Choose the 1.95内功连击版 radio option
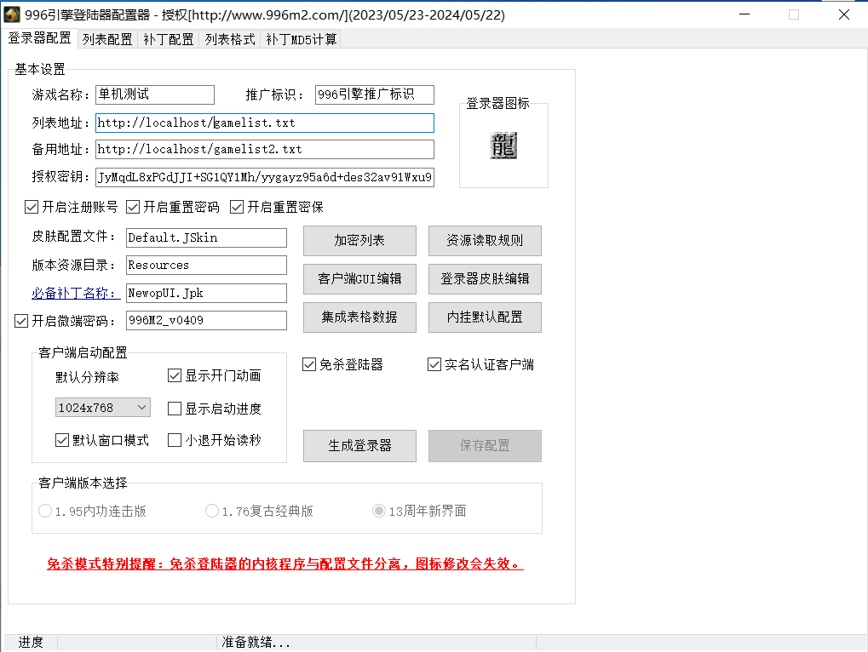868x652 pixels. click(45, 511)
